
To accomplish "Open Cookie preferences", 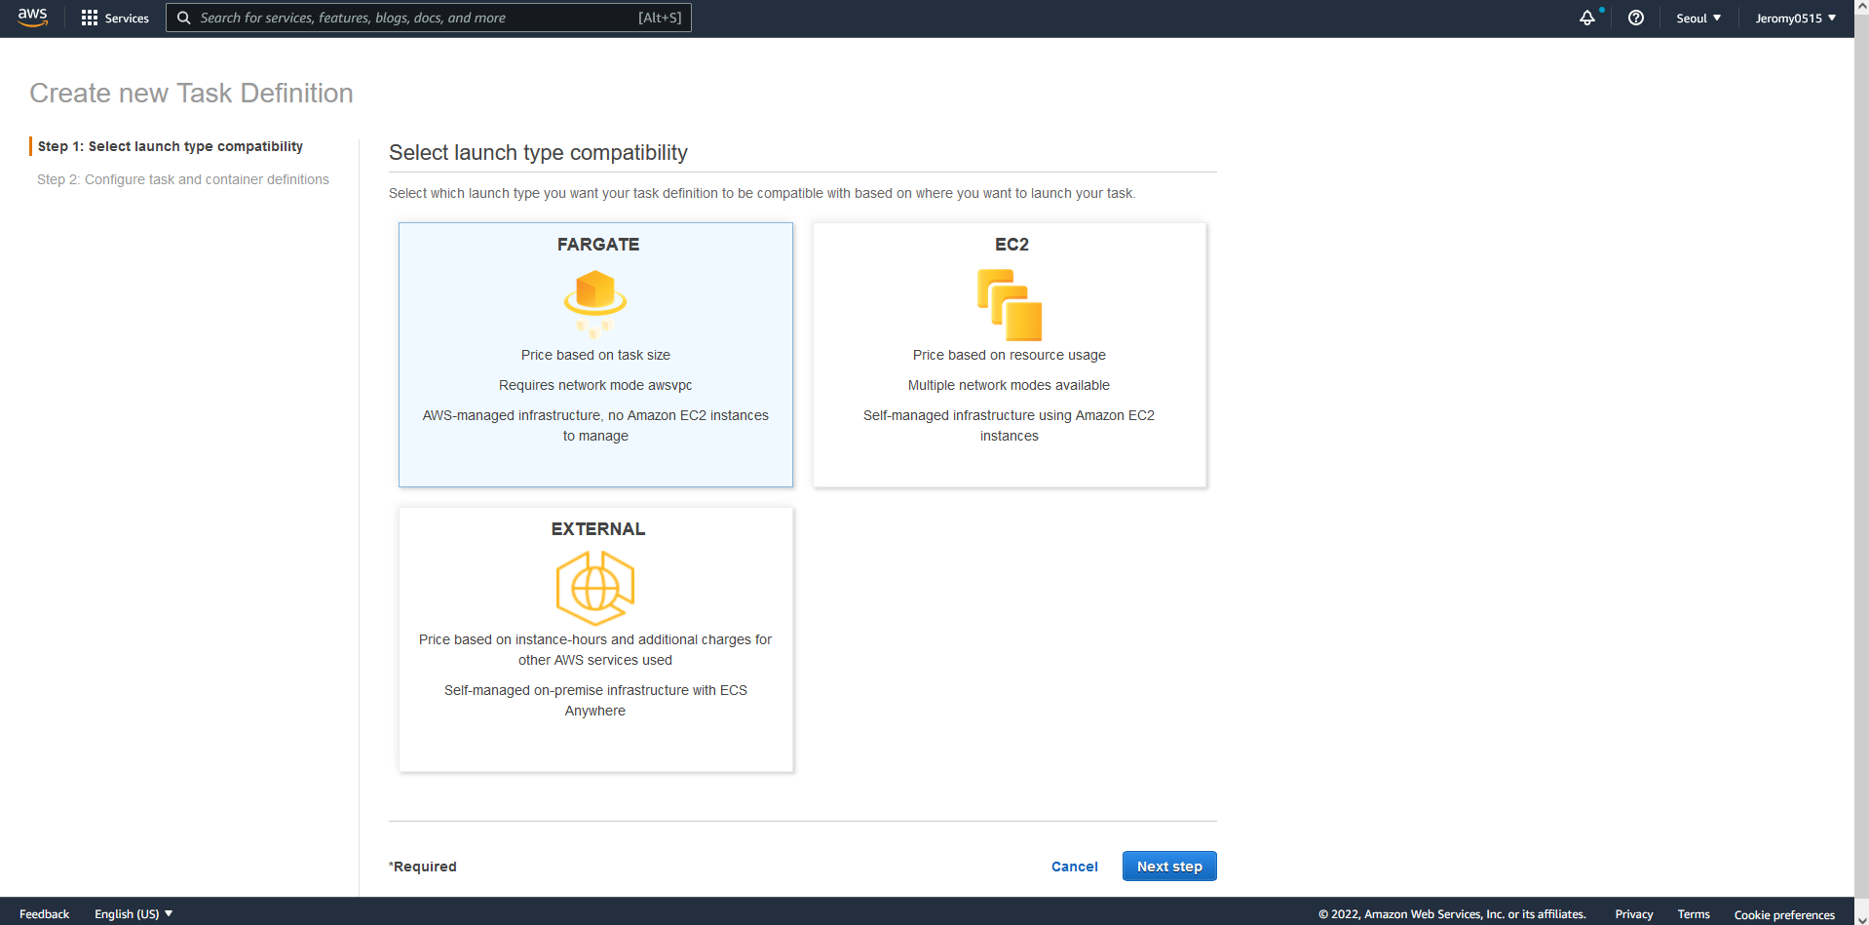I will click(x=1784, y=914).
